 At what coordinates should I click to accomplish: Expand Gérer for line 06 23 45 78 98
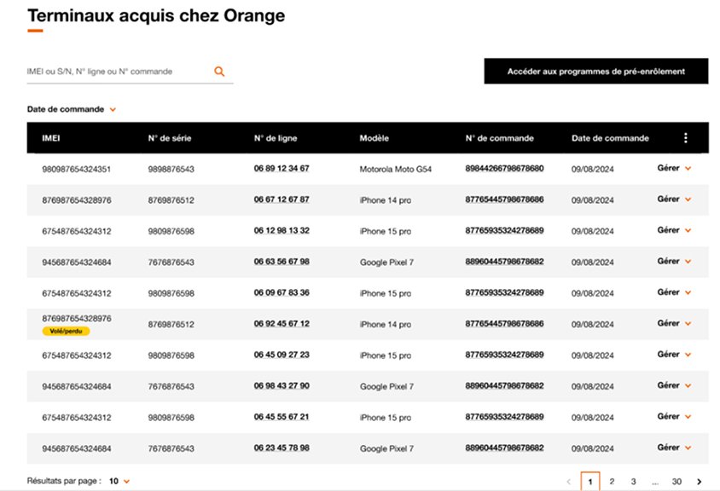[674, 448]
